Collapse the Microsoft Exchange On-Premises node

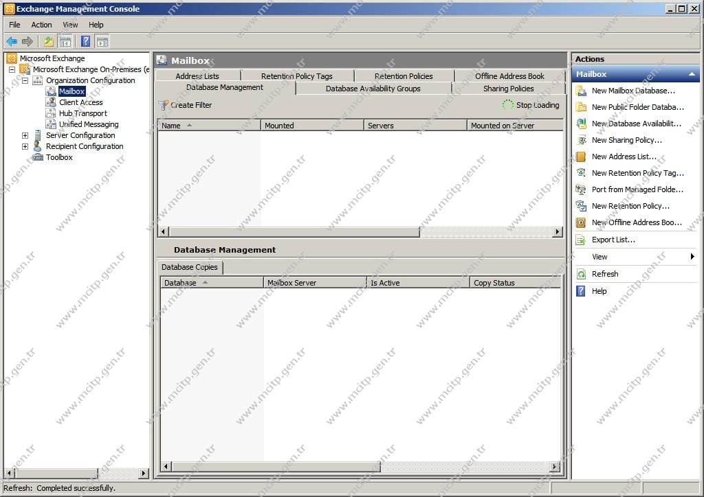pyautogui.click(x=12, y=69)
